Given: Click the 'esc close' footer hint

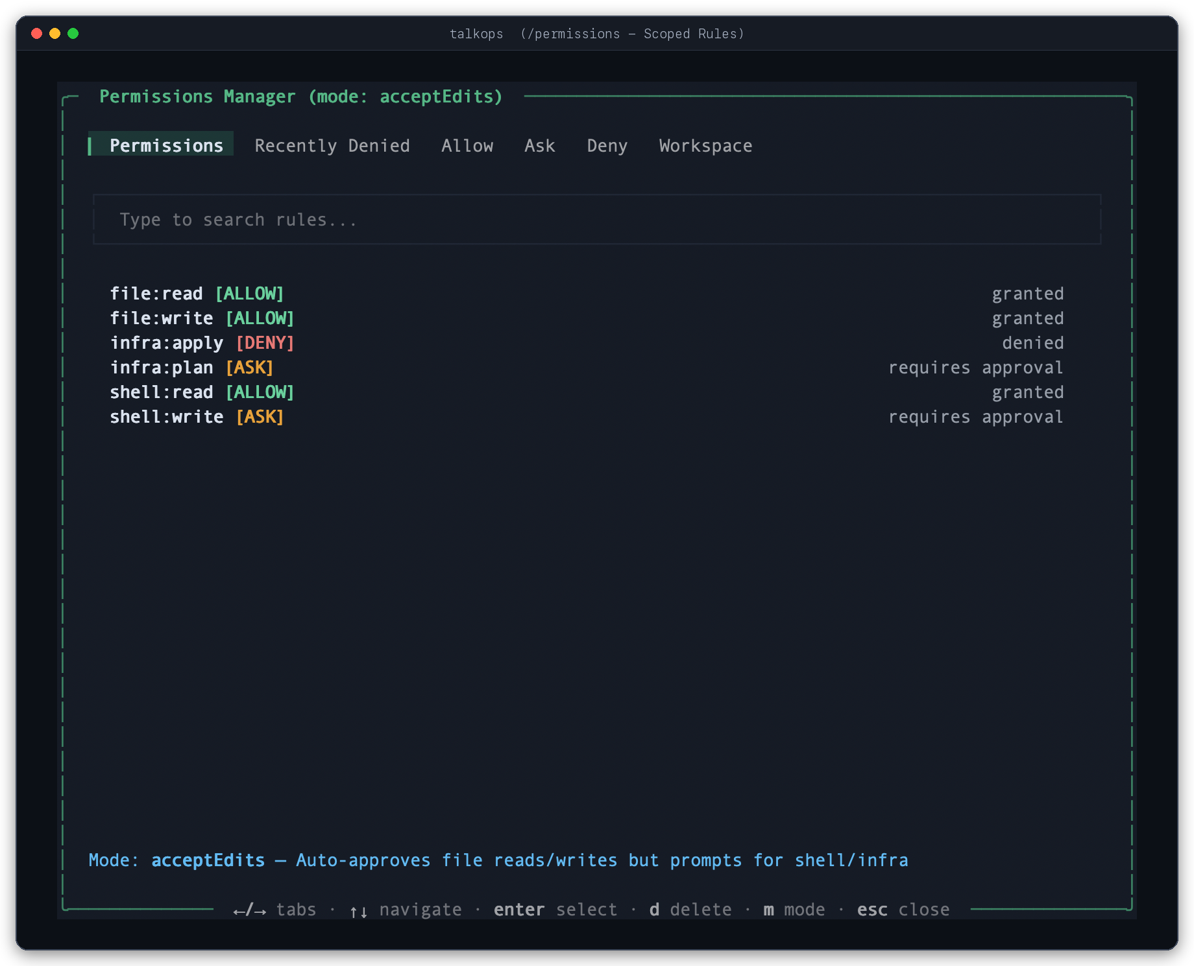Looking at the screenshot, I should pos(903,910).
